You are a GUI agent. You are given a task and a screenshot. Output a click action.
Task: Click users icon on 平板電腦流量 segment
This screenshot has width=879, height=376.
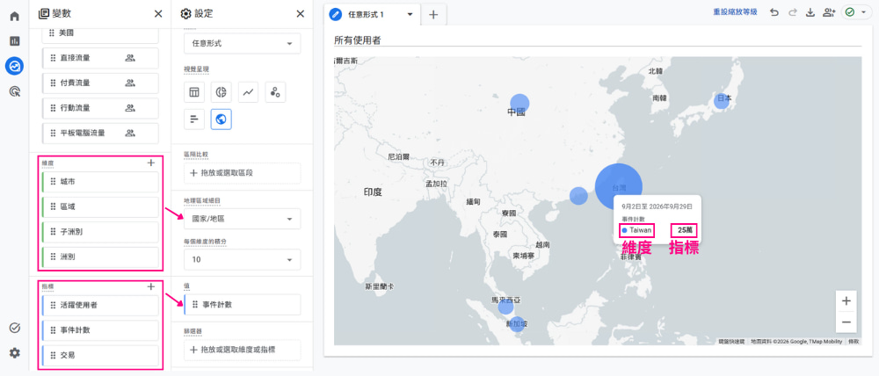(x=130, y=133)
